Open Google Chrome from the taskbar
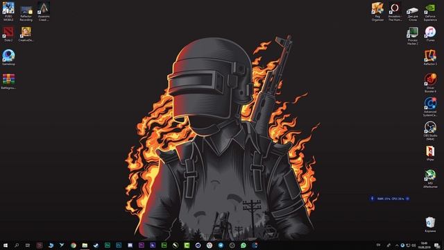The height and width of the screenshot is (250, 444). pos(74,245)
